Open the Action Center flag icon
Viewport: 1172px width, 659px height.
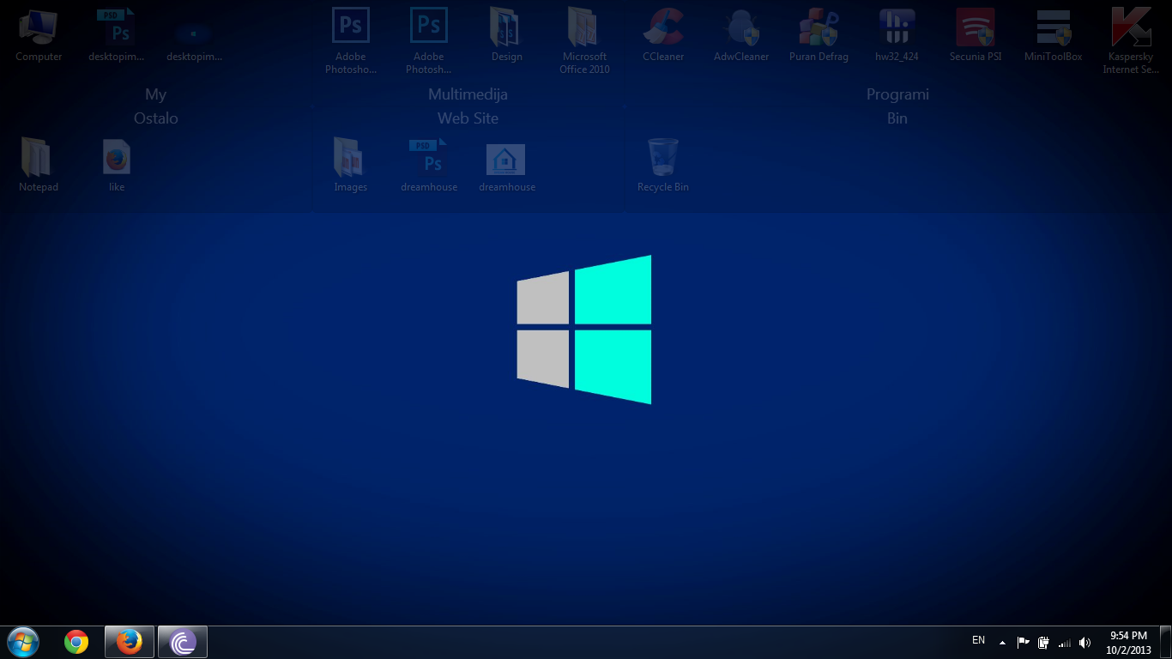[1023, 642]
